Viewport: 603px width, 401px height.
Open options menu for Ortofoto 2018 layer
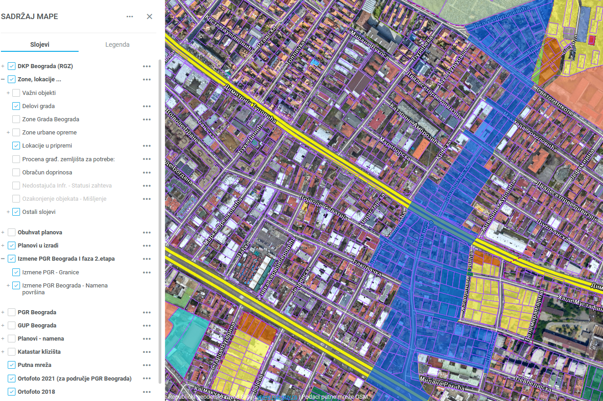(x=146, y=392)
